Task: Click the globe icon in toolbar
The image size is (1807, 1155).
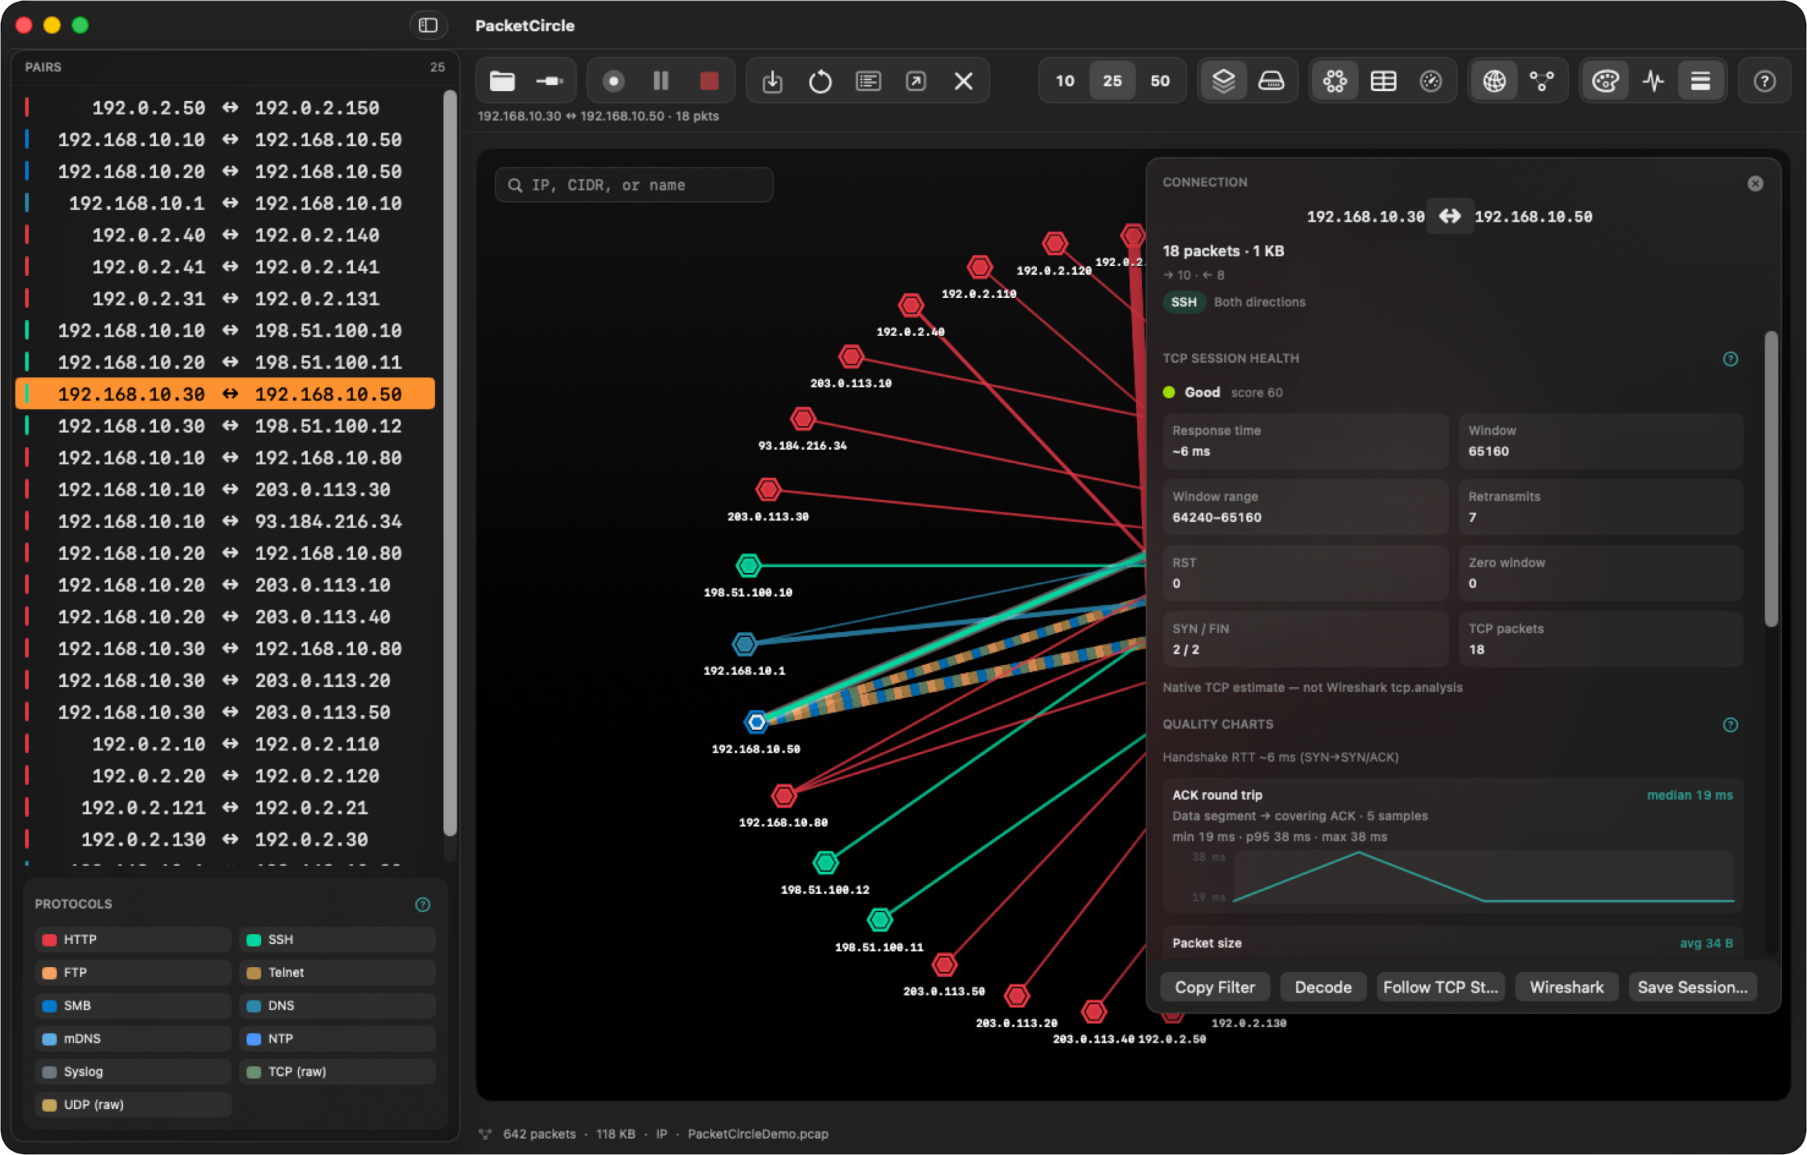Action: click(1494, 81)
